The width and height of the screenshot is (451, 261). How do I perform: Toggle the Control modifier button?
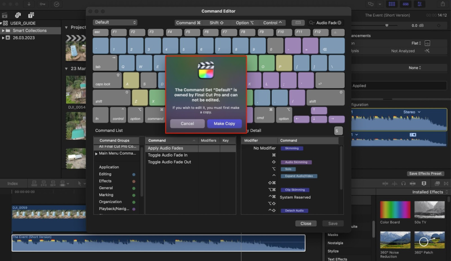point(272,22)
